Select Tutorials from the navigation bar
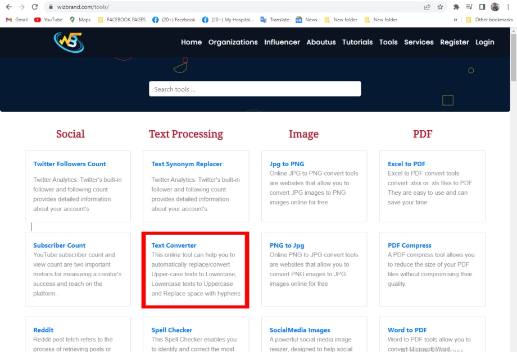Viewport: 517px width, 352px height. coord(357,42)
